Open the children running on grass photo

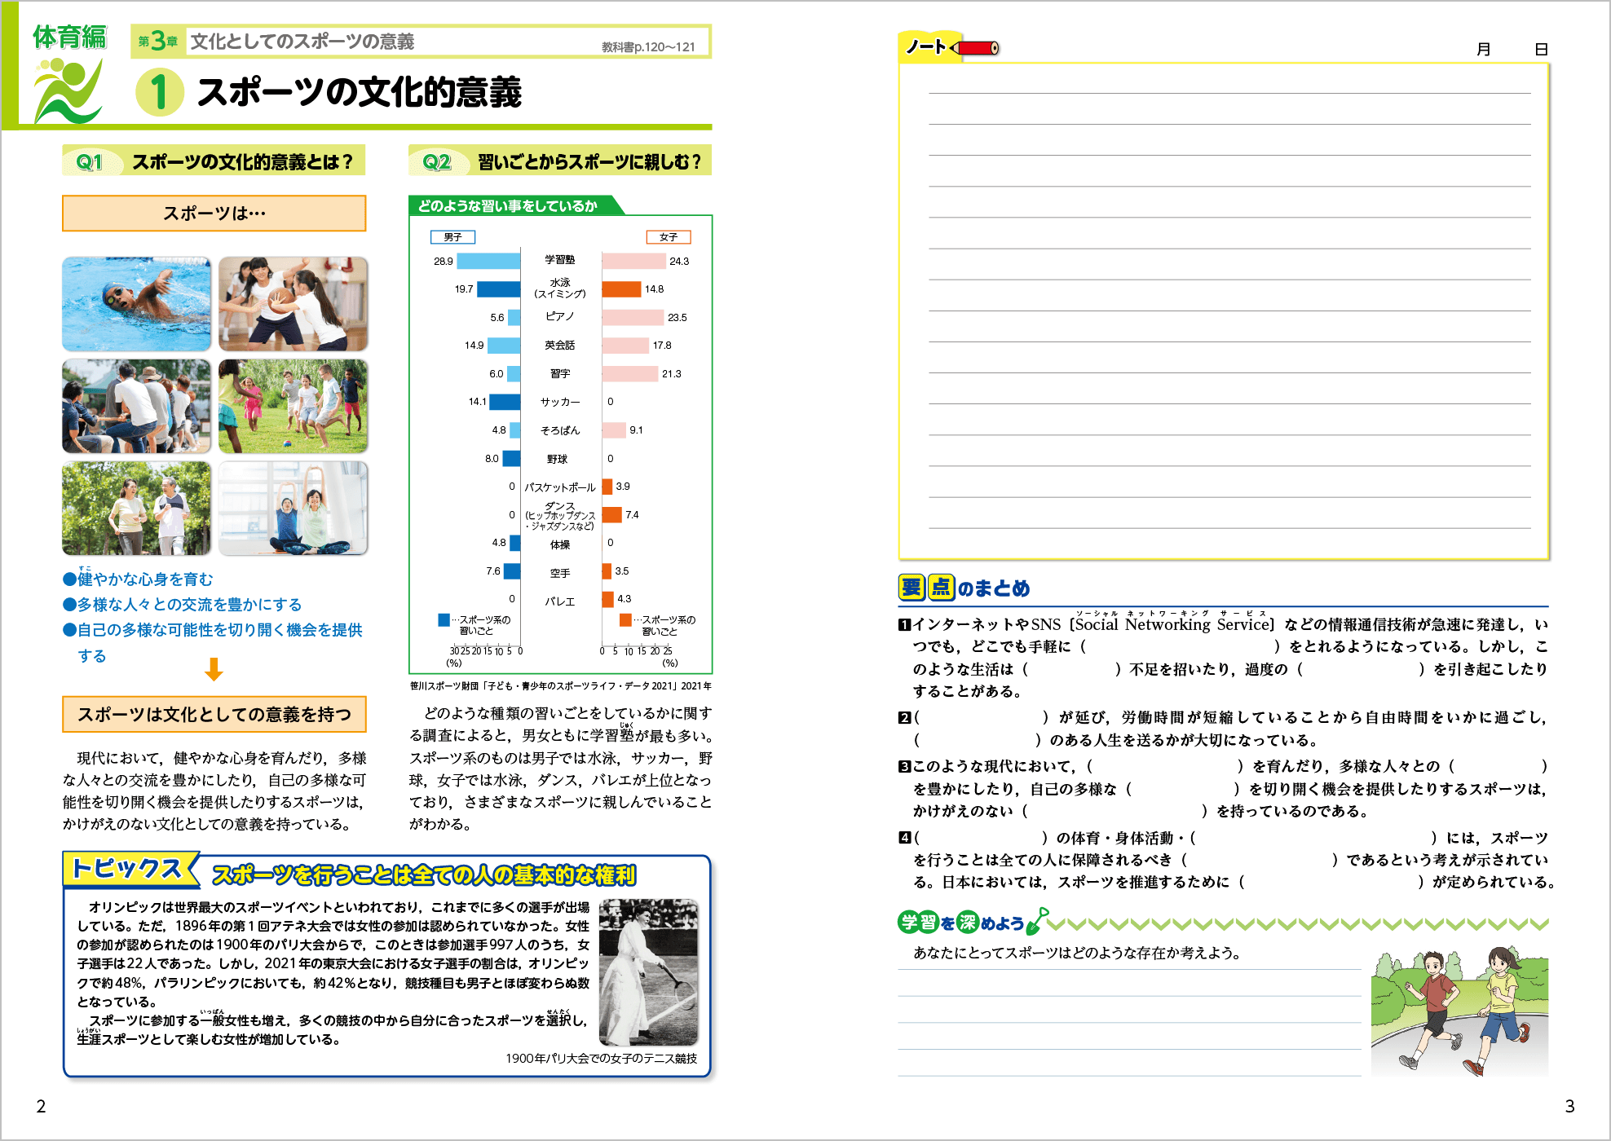pyautogui.click(x=293, y=406)
